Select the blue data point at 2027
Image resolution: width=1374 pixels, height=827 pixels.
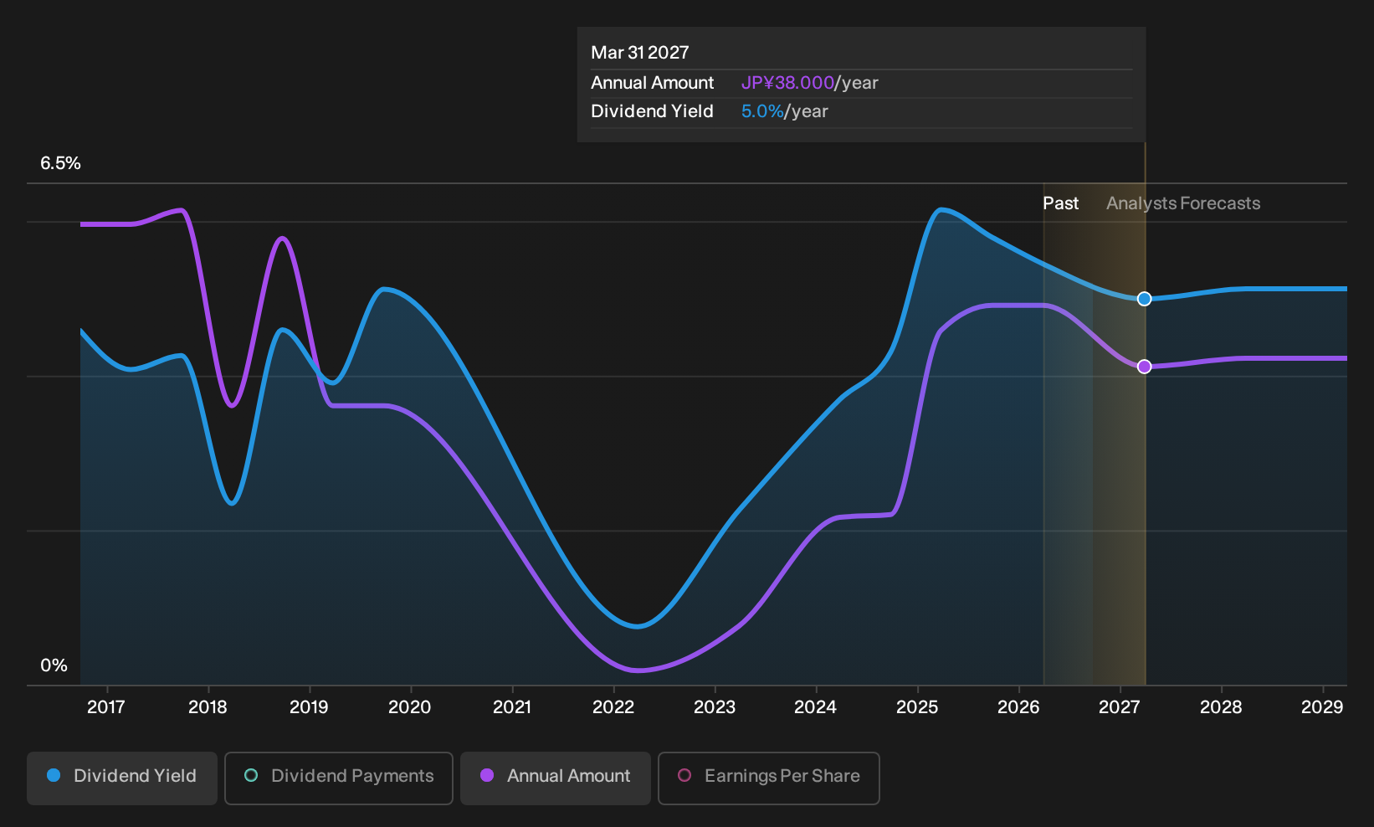coord(1144,299)
